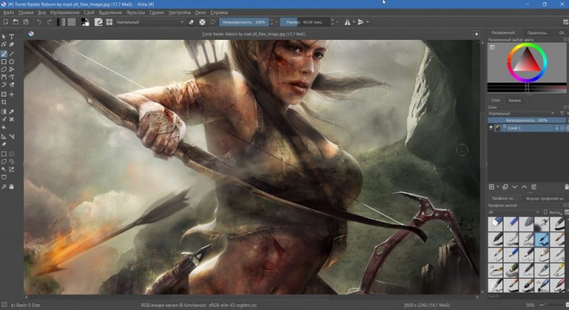Open the pattern fill chooser
This screenshot has height=310, width=569.
(72, 22)
